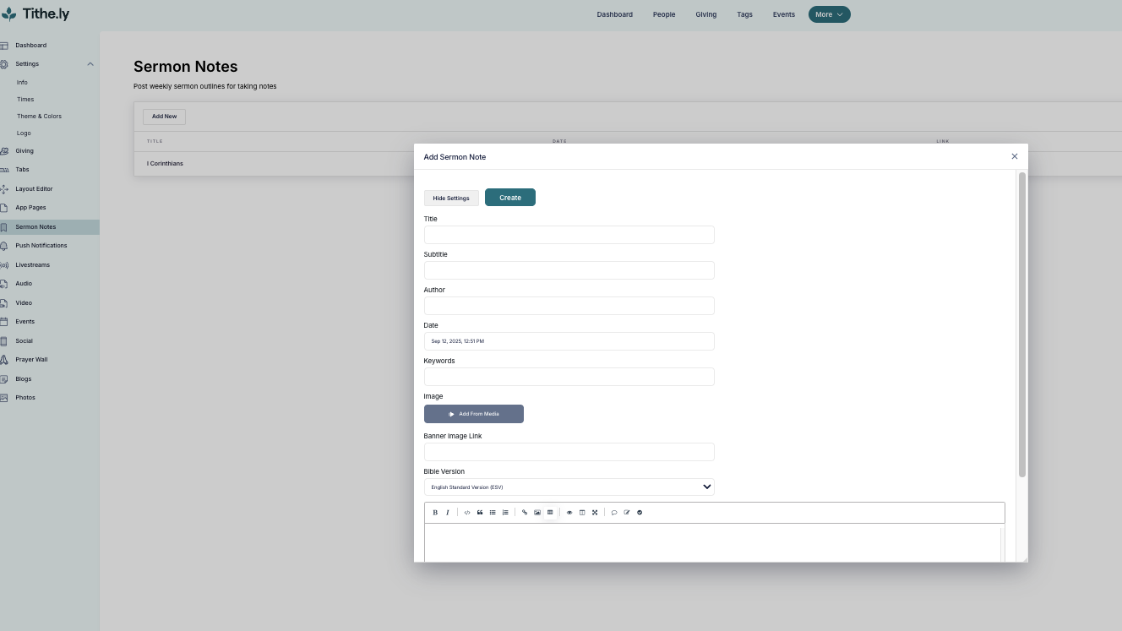Insert code block using editor toolbar
The width and height of the screenshot is (1122, 631).
[x=467, y=513]
